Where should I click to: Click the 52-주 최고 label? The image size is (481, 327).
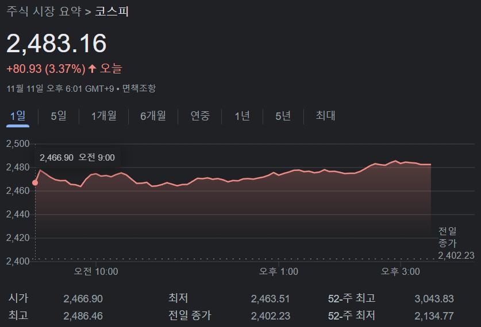[352, 298]
